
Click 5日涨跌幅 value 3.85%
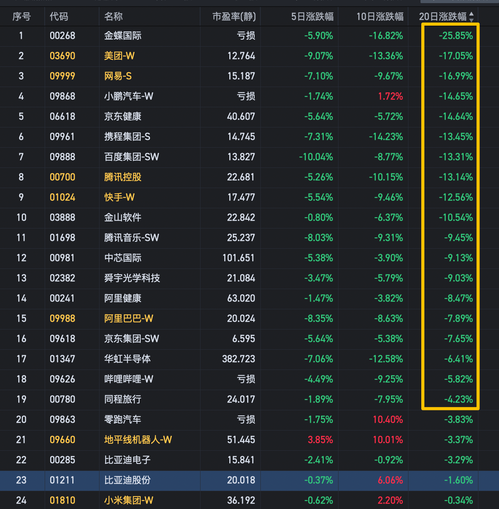coord(321,440)
